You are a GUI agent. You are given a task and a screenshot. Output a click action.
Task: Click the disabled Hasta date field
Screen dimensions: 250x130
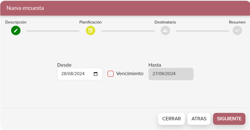[171, 74]
